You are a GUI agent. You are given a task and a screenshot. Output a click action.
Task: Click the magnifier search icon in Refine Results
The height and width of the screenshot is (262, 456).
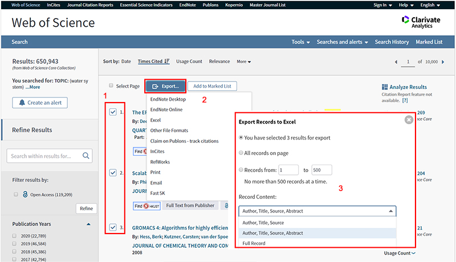tap(85, 155)
